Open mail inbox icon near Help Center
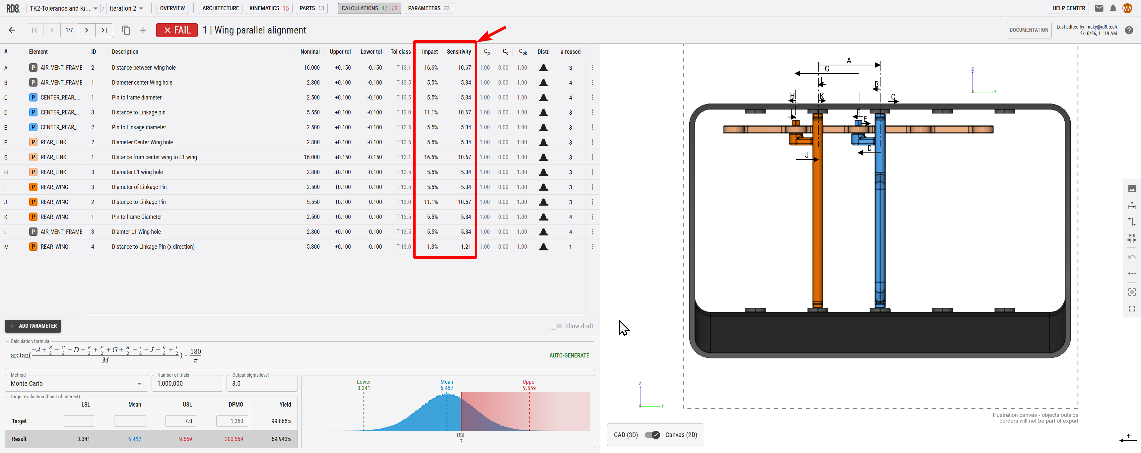1141x453 pixels. (1099, 8)
